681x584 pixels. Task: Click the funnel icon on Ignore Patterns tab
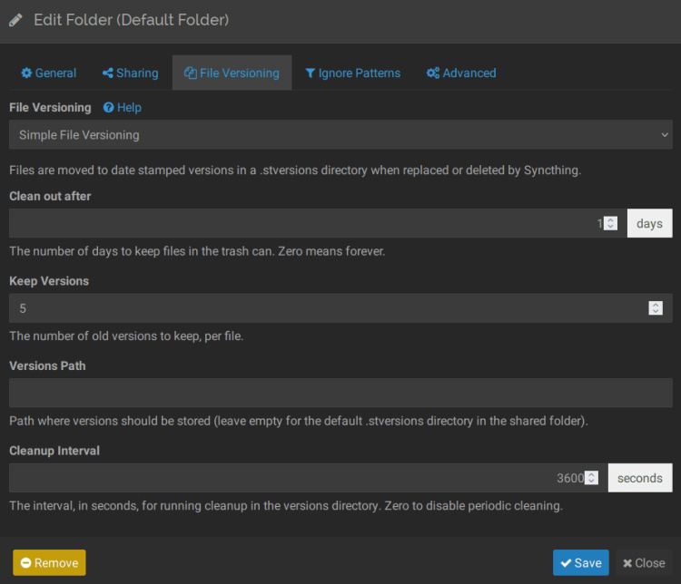(x=311, y=73)
